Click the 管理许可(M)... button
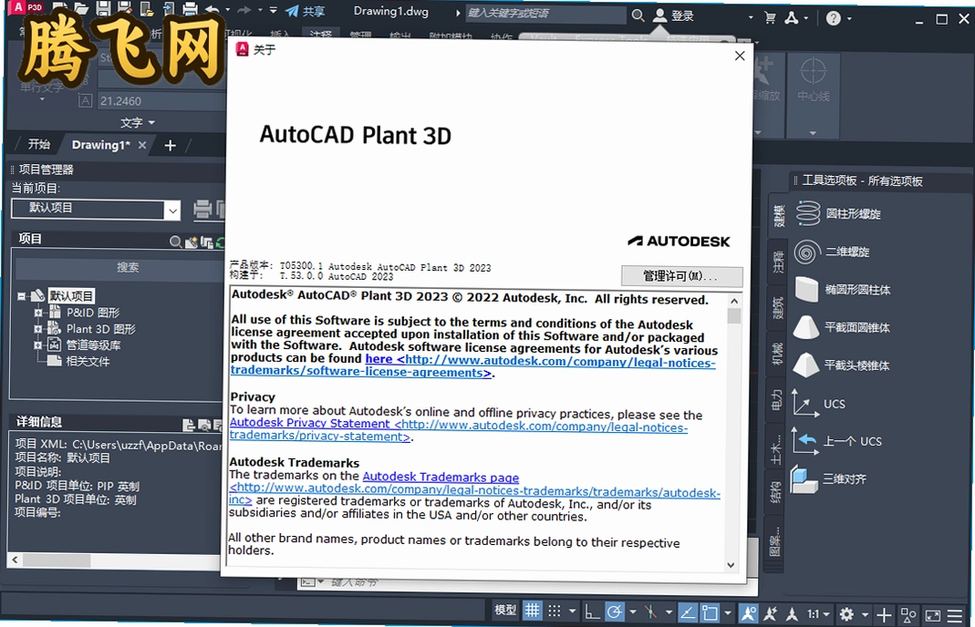The height and width of the screenshot is (627, 975). point(681,276)
